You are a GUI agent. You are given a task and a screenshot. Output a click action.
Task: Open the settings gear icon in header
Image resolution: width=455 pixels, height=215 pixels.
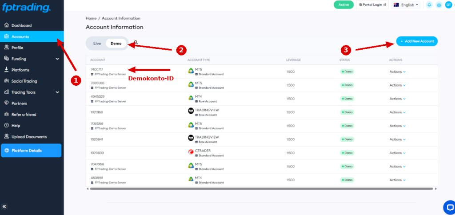pyautogui.click(x=439, y=5)
